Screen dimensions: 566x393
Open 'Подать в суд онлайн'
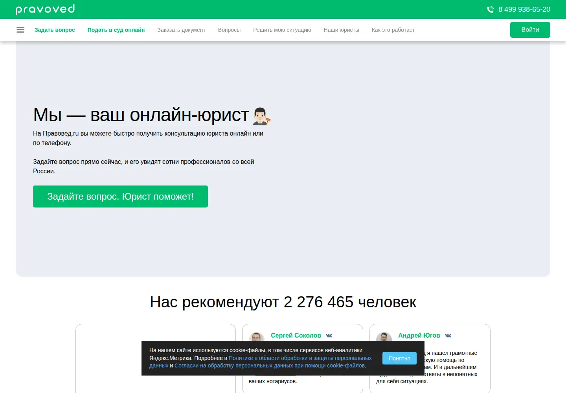tap(116, 30)
